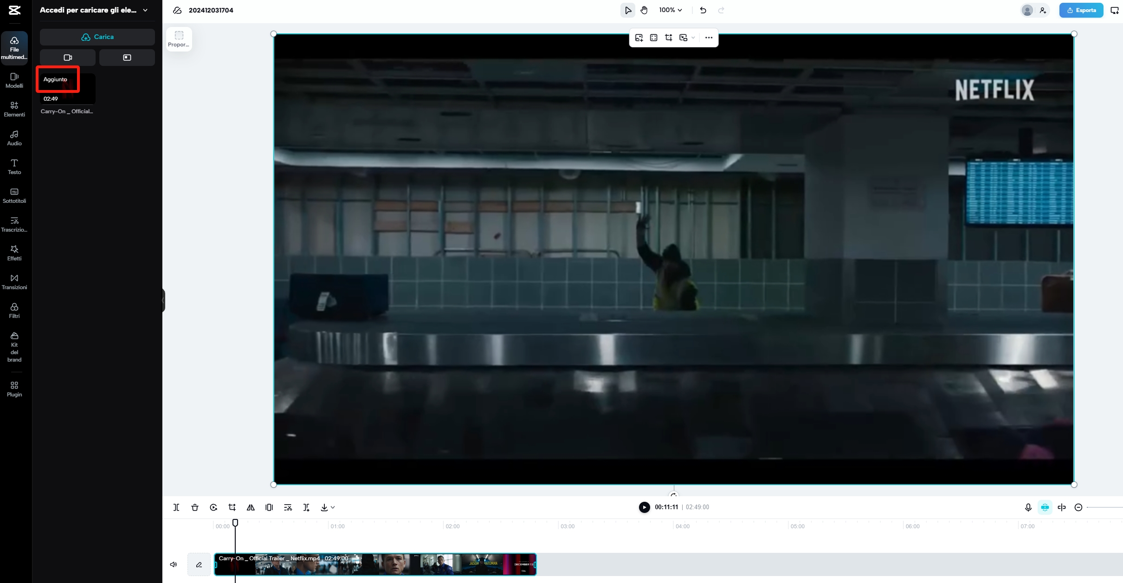Click the project name 202412031704
The image size is (1123, 583).
tap(211, 10)
